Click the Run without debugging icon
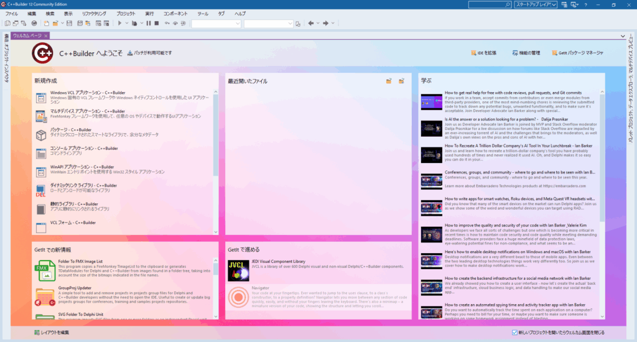This screenshot has height=342, width=637. [x=134, y=23]
